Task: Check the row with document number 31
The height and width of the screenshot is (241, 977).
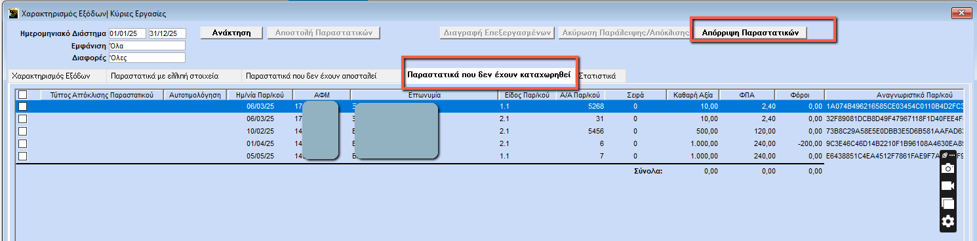Action: point(23,119)
